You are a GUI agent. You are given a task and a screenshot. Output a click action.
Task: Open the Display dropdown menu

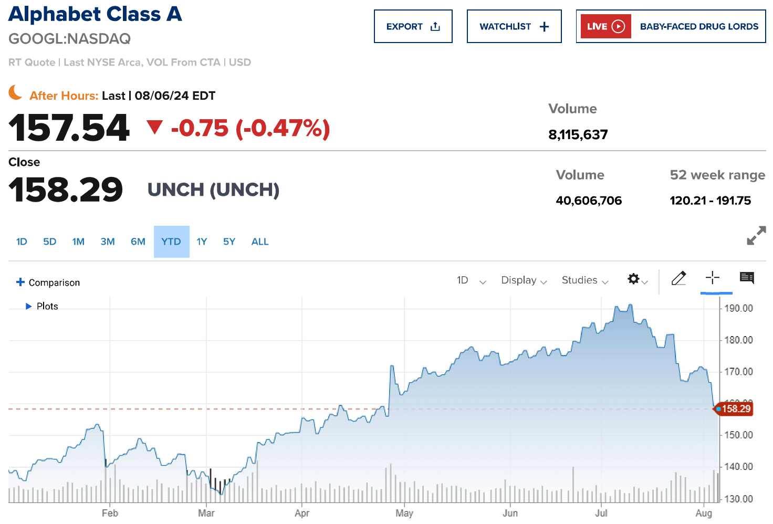524,280
